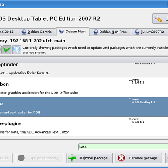Click the Debian Contrib tab globe icon
168x168 pixels.
pyautogui.click(x=24, y=32)
